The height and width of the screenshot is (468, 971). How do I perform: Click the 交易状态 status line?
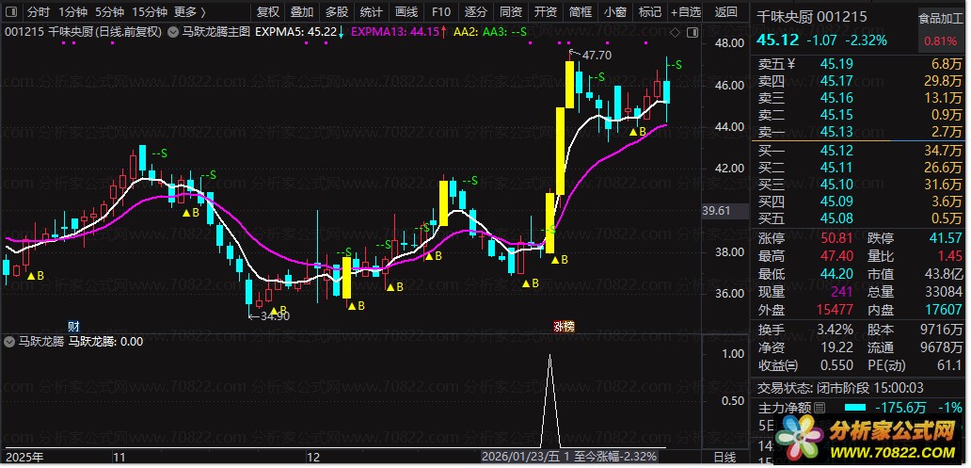[840, 389]
